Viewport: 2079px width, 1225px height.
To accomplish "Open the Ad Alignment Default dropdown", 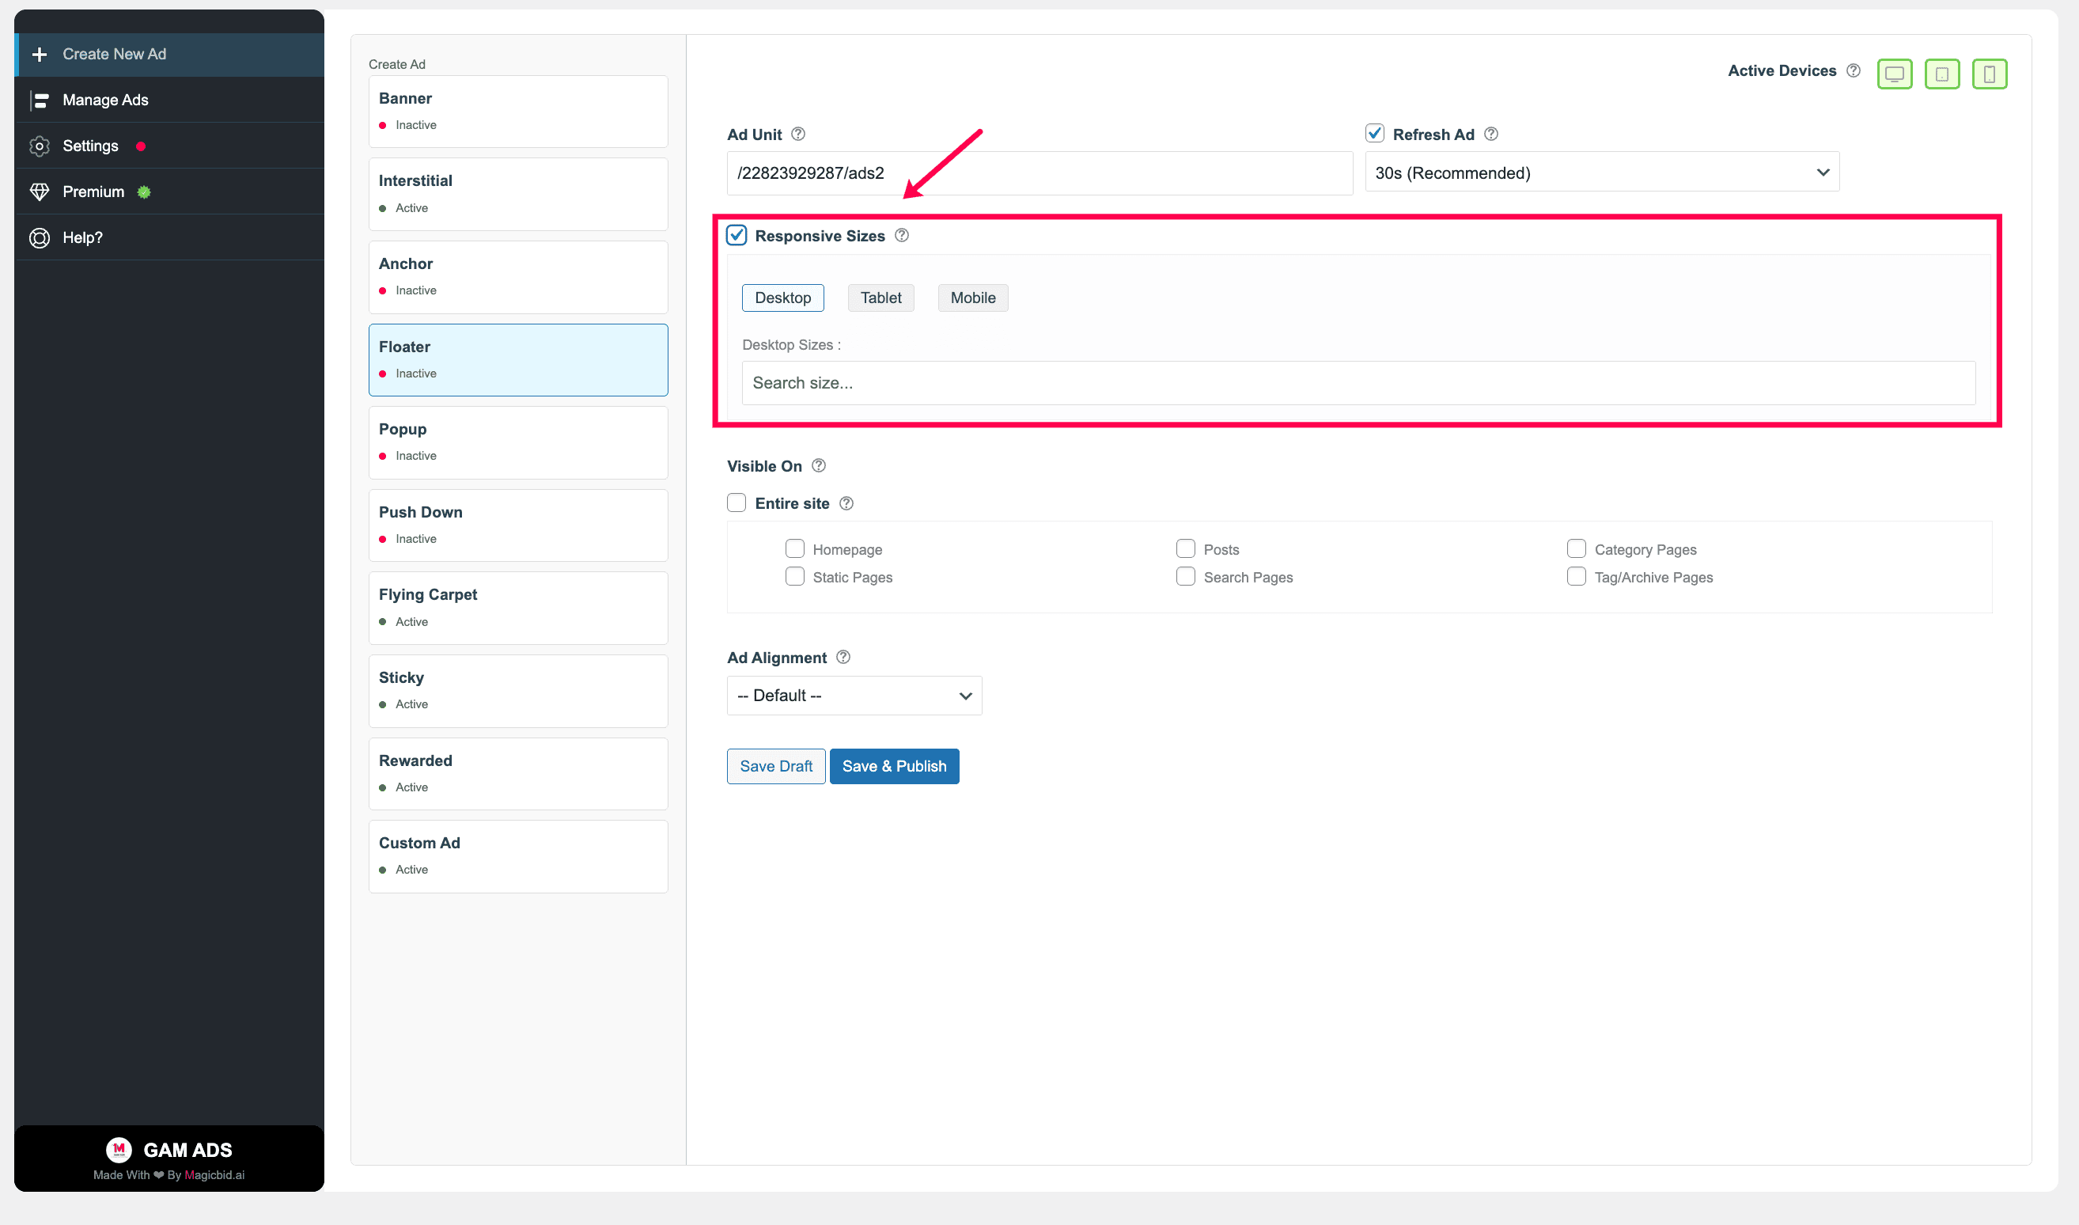I will (854, 696).
